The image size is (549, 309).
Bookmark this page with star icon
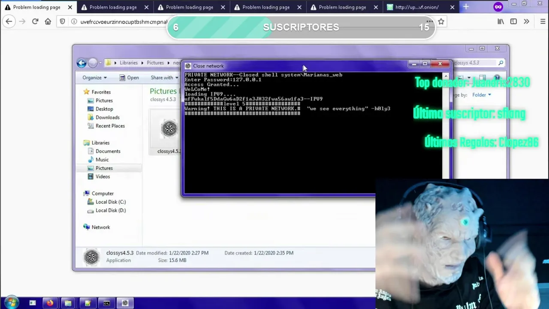tap(441, 21)
